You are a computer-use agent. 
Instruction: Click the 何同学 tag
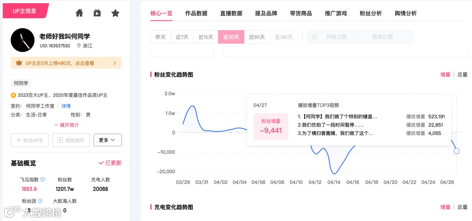point(21,83)
